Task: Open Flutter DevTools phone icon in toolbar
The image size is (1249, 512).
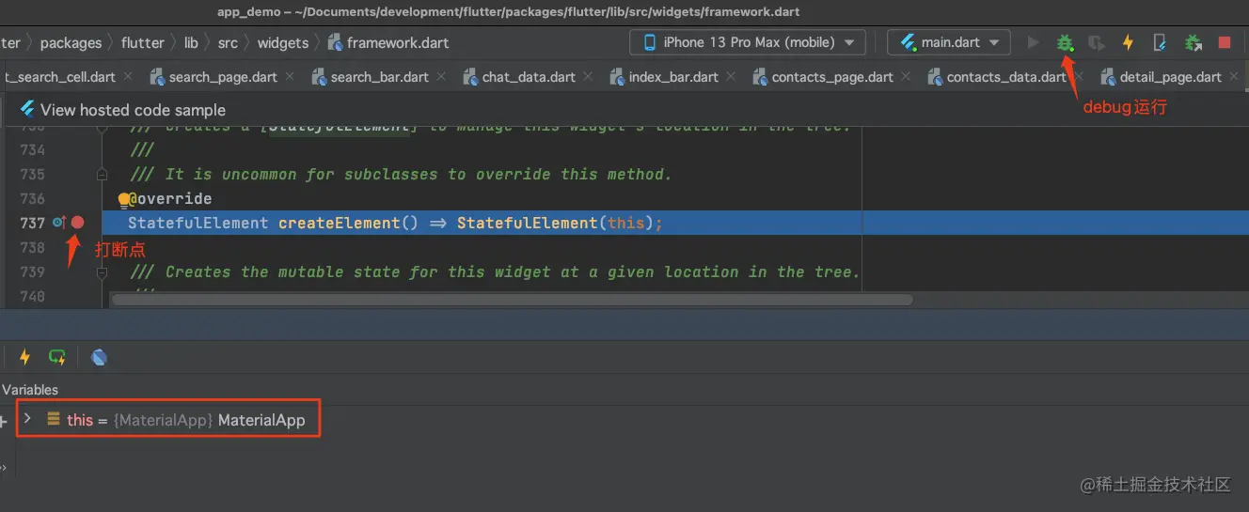Action: coord(1160,42)
